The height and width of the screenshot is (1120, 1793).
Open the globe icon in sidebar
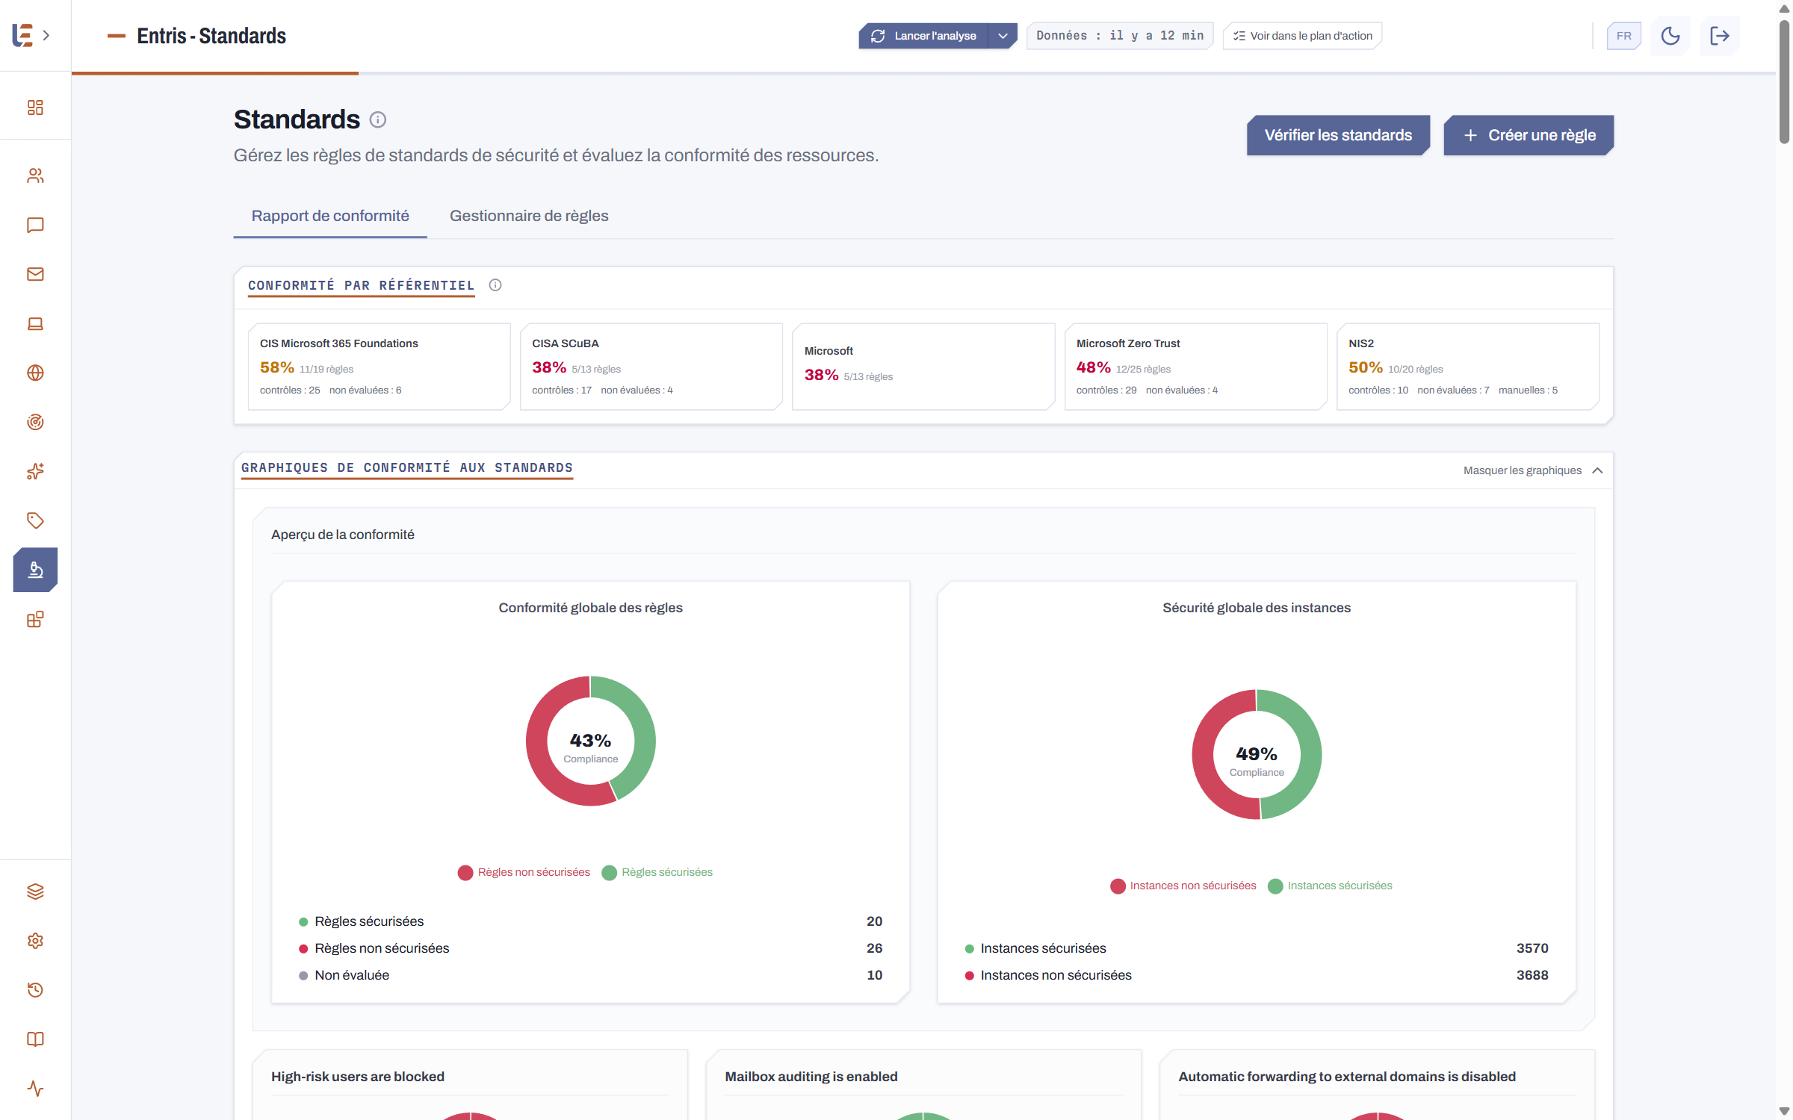click(35, 373)
